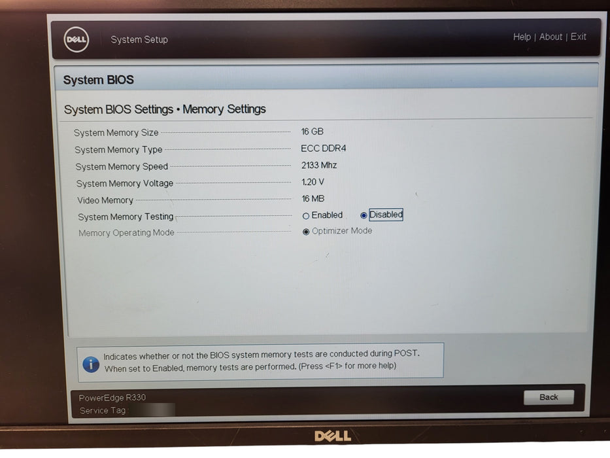Exit System Setup via the Exit link
The height and width of the screenshot is (458, 610).
(x=579, y=37)
